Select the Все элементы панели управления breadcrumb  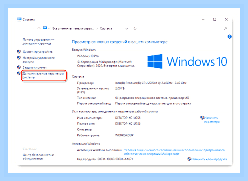pos(73,29)
